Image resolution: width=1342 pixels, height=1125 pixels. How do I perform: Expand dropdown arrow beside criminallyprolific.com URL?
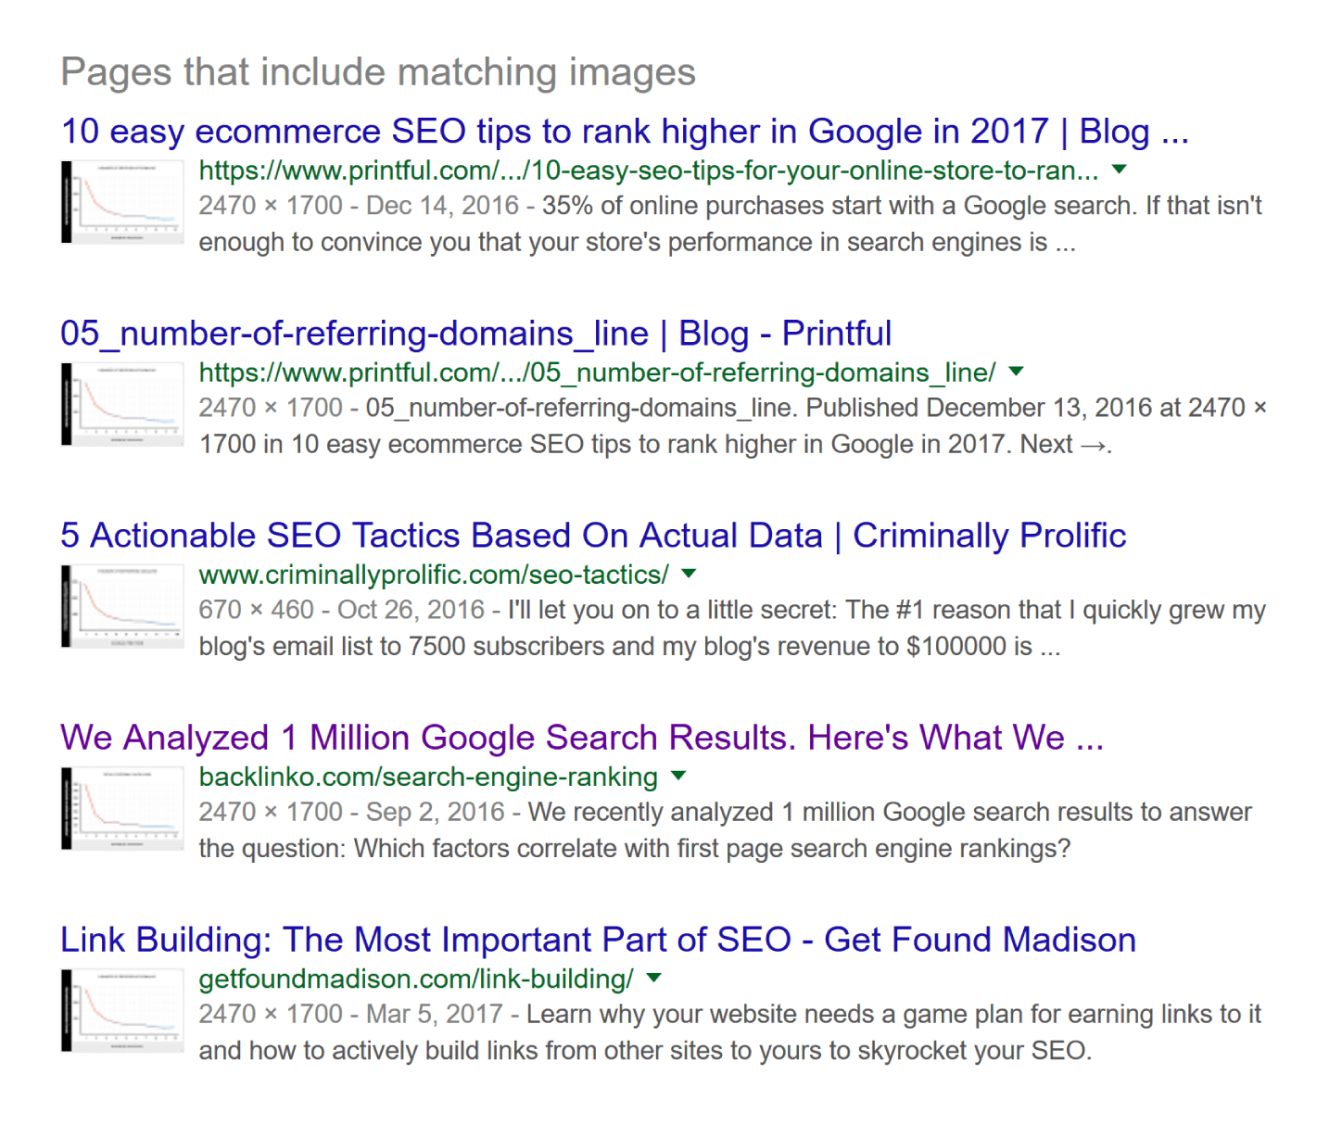[689, 574]
